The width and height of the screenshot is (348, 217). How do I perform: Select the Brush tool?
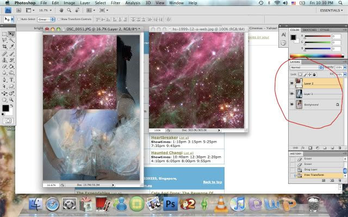tap(11, 54)
